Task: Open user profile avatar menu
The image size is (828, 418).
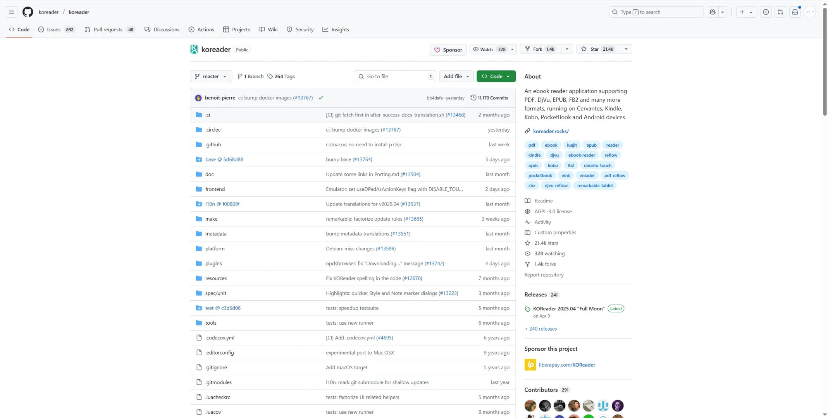Action: pos(810,12)
